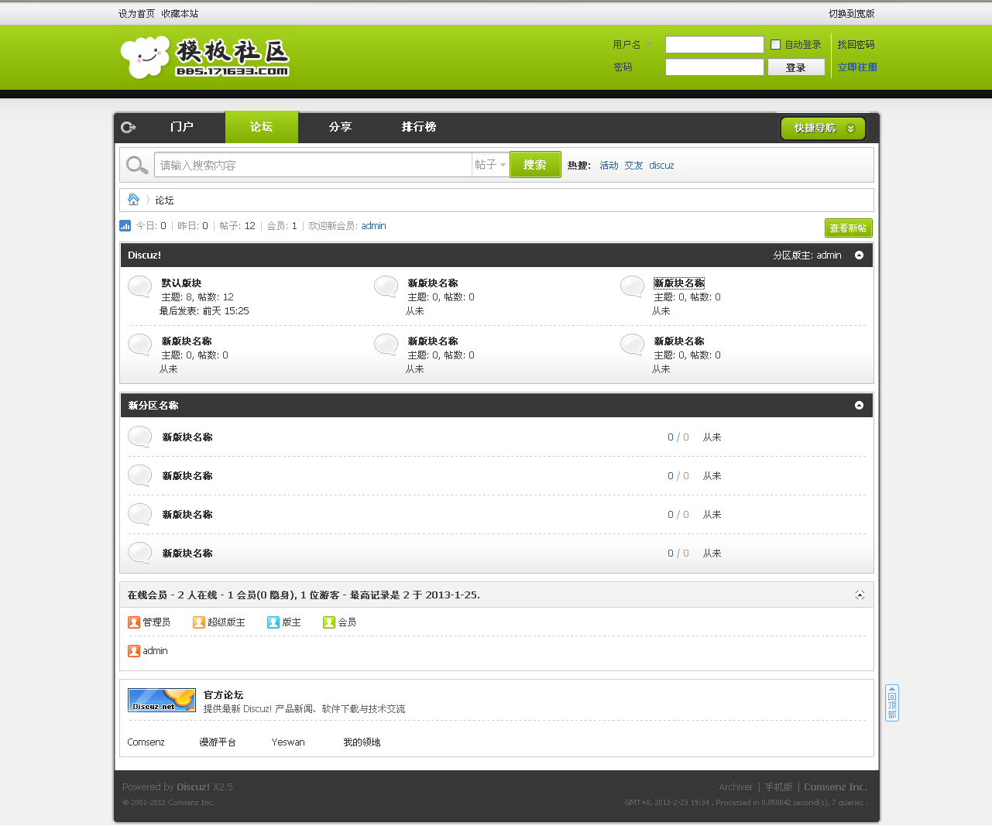Click the statistics chart icon beside 今日
Image resolution: width=992 pixels, height=826 pixels.
(125, 226)
